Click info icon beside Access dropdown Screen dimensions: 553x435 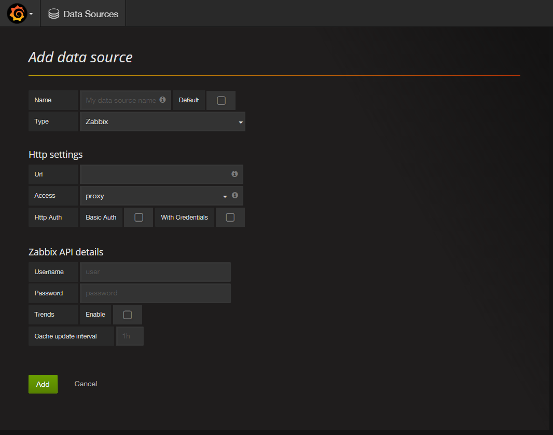235,195
